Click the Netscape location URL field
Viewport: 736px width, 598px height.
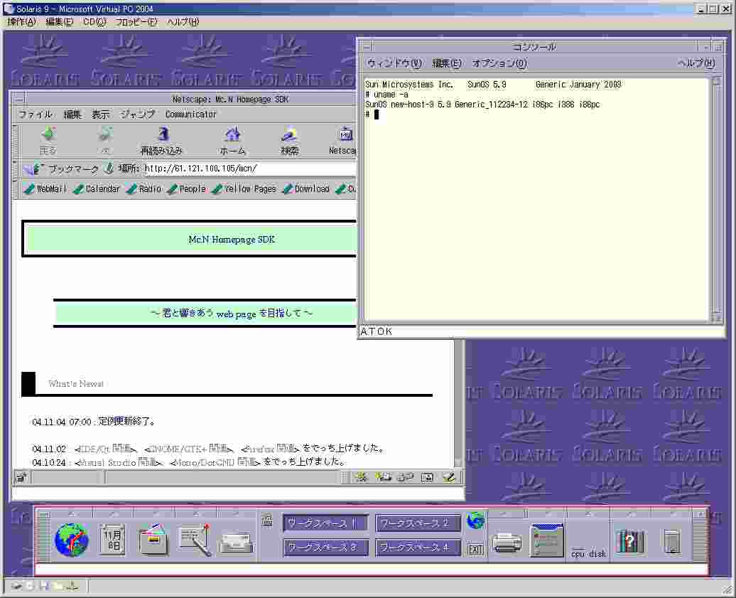coord(249,169)
